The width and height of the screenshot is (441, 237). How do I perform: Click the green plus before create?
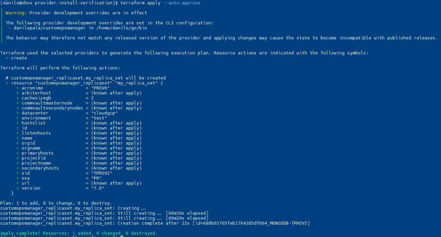7,58
